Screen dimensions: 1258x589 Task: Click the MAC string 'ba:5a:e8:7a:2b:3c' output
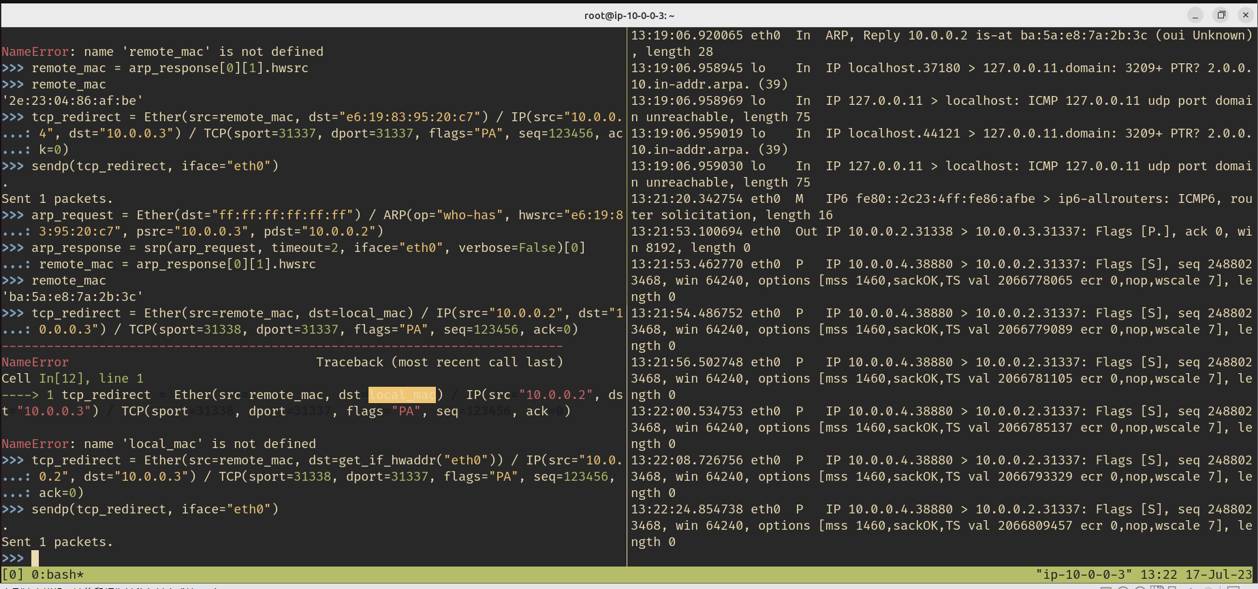[x=72, y=297]
